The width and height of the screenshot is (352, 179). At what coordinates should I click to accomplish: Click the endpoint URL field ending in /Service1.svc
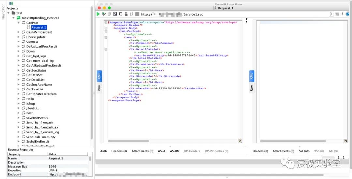click(x=235, y=14)
